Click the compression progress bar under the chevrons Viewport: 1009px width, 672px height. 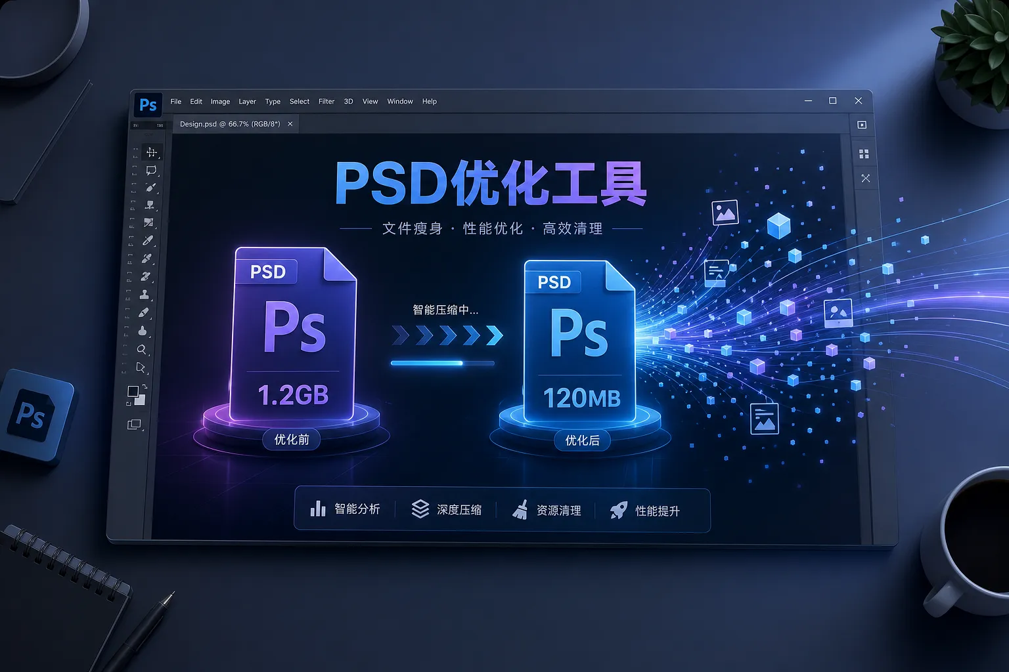point(443,363)
